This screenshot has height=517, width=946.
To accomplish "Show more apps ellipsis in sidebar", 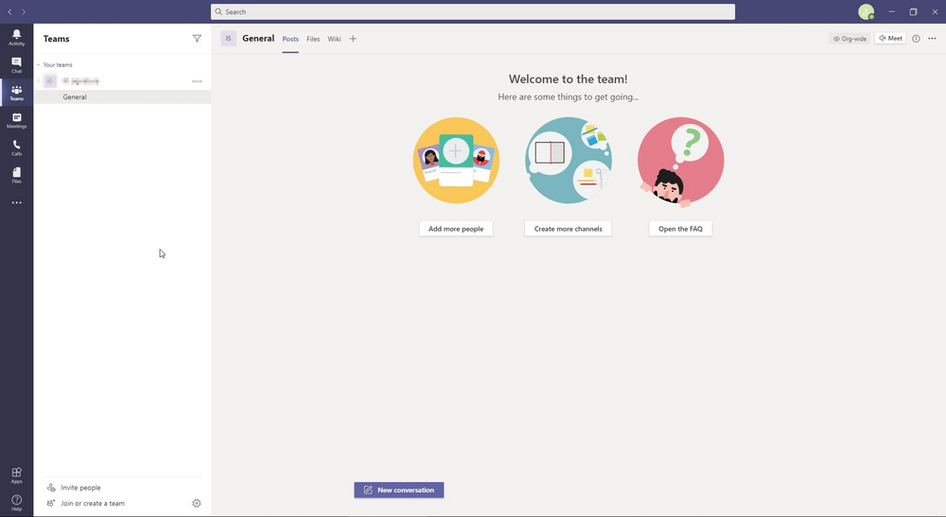I will 16,202.
